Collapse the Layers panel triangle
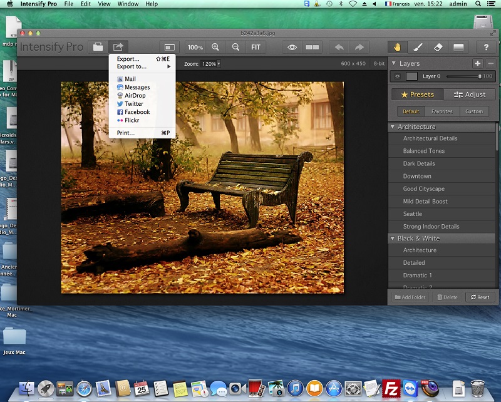 pyautogui.click(x=394, y=63)
